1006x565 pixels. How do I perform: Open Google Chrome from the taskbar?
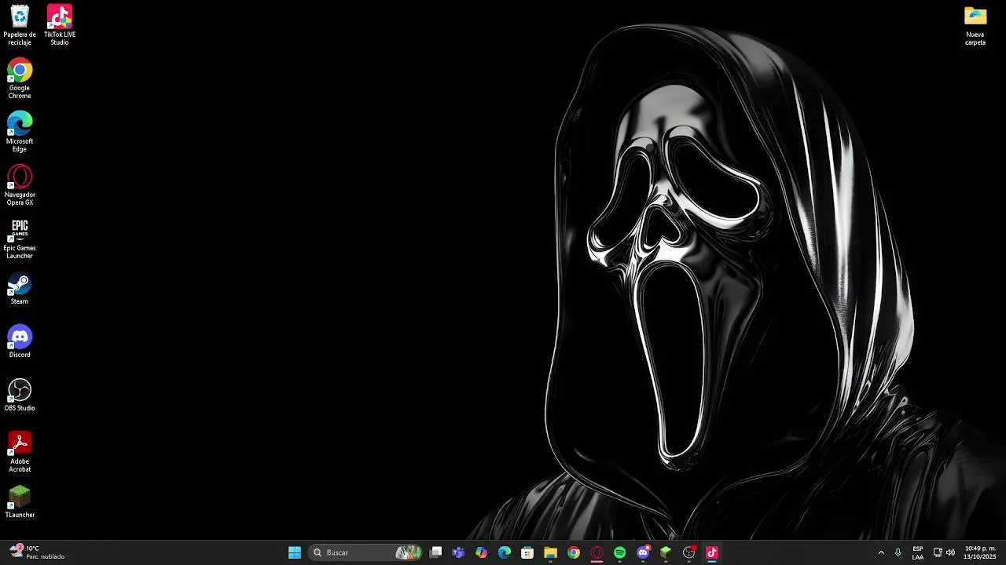point(574,552)
